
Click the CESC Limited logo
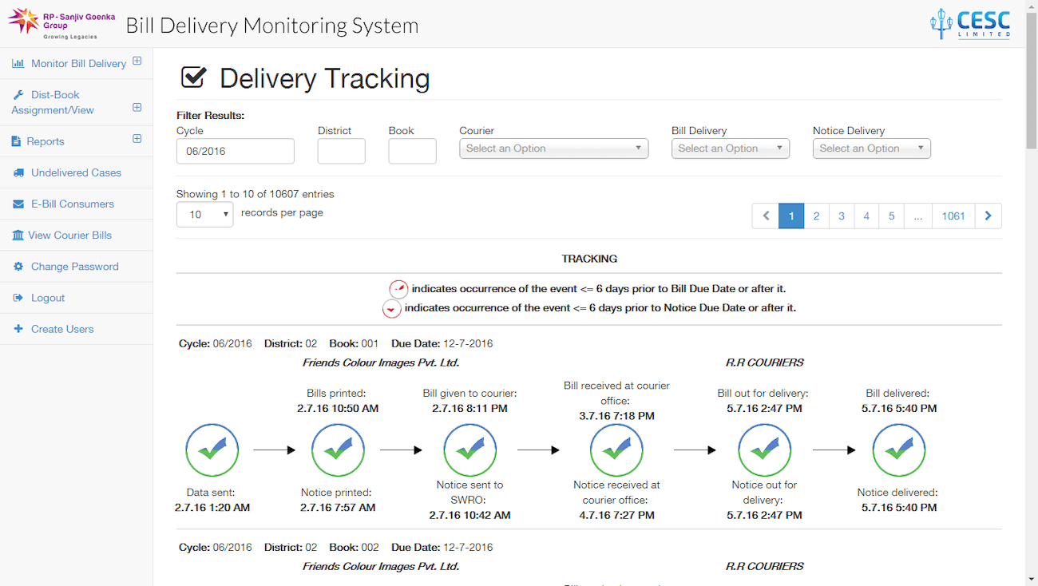[970, 23]
